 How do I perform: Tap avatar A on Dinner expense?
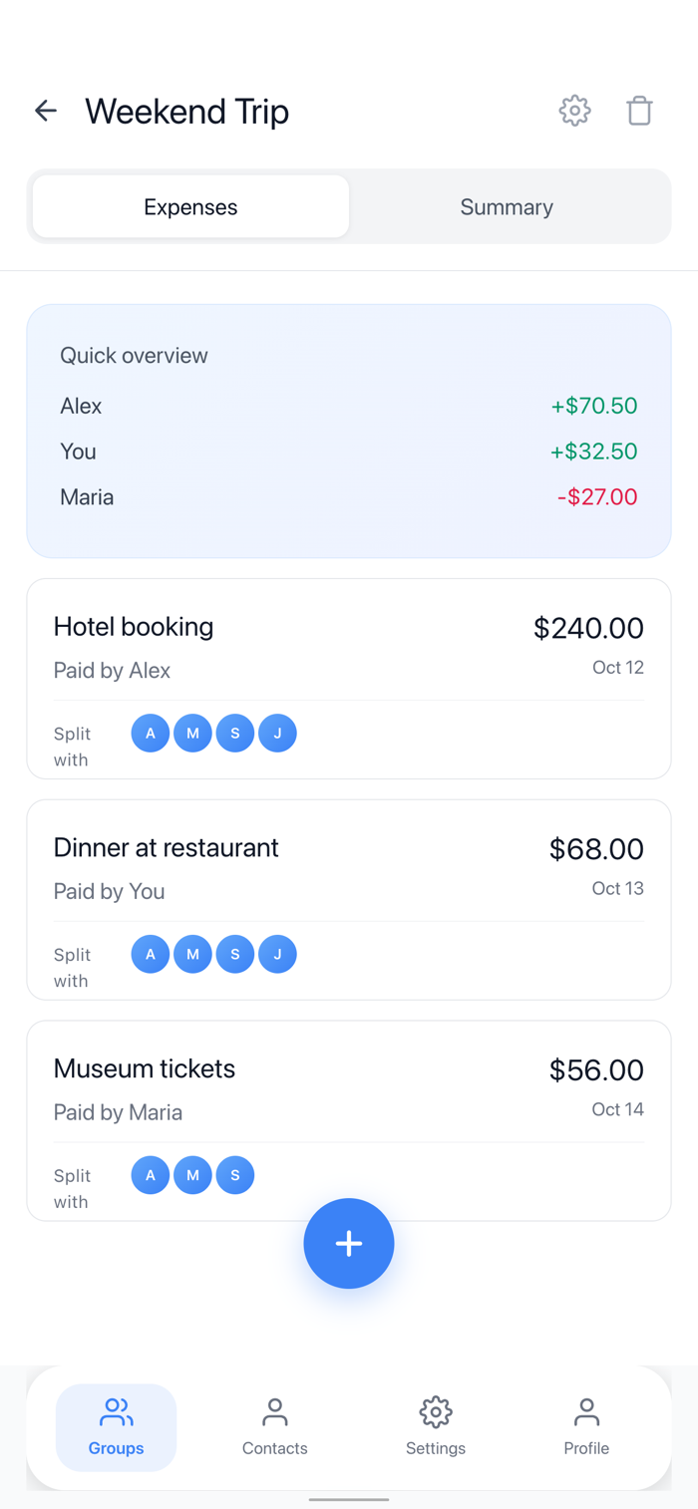(x=151, y=955)
